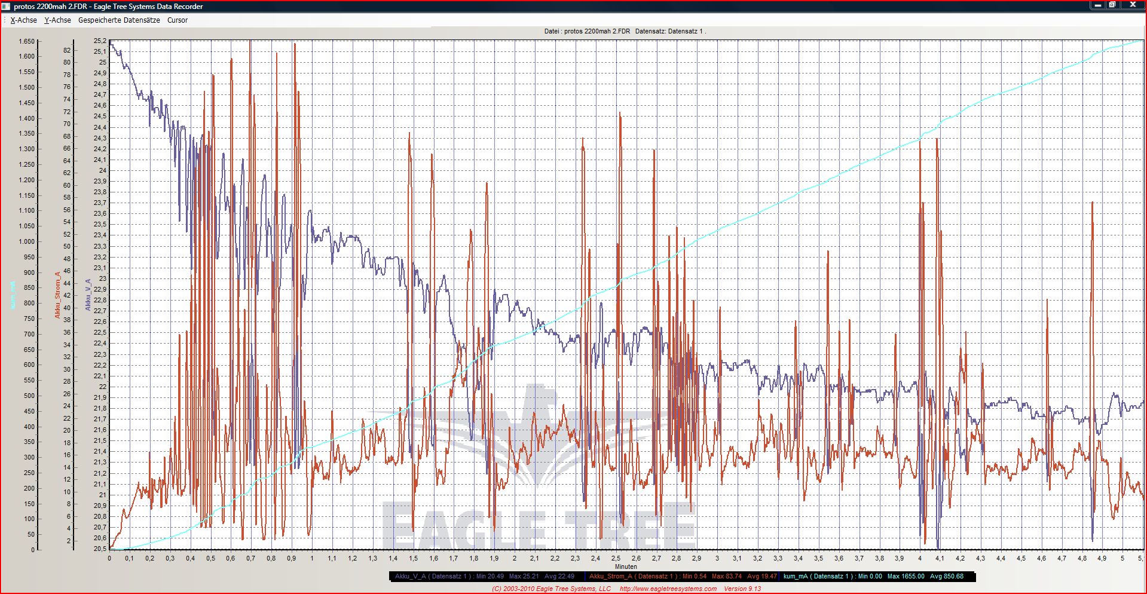Open the Gespeicherte Datensätze menu
Screen dimensions: 1147x594
(x=119, y=20)
